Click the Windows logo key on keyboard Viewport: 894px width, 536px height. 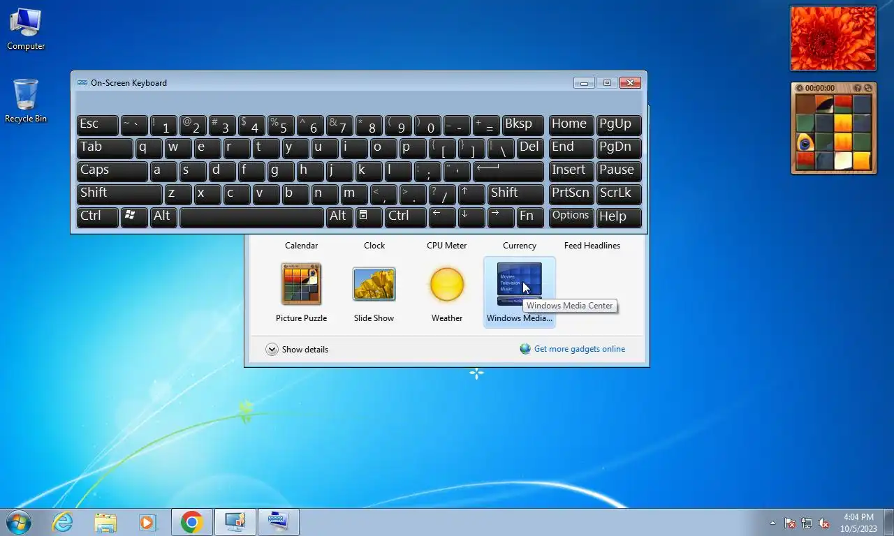134,217
